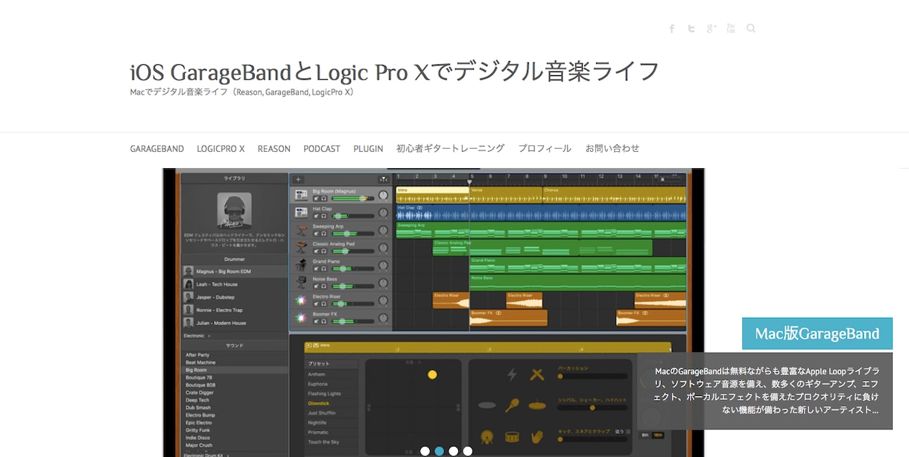Viewport: 909px width, 457px height.
Task: Expand the Electronic category in the library
Action: 197,336
